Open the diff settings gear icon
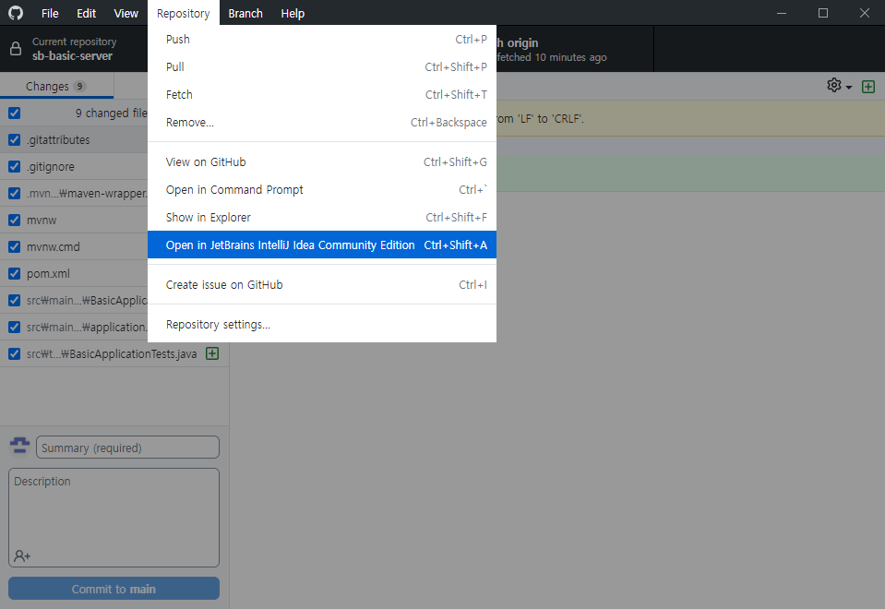Screen dimensions: 885x609 coord(833,85)
